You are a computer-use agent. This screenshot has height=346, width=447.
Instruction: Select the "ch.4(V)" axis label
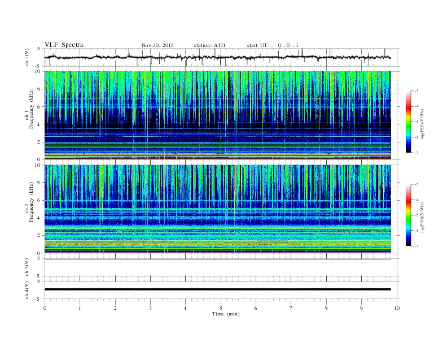point(27,290)
